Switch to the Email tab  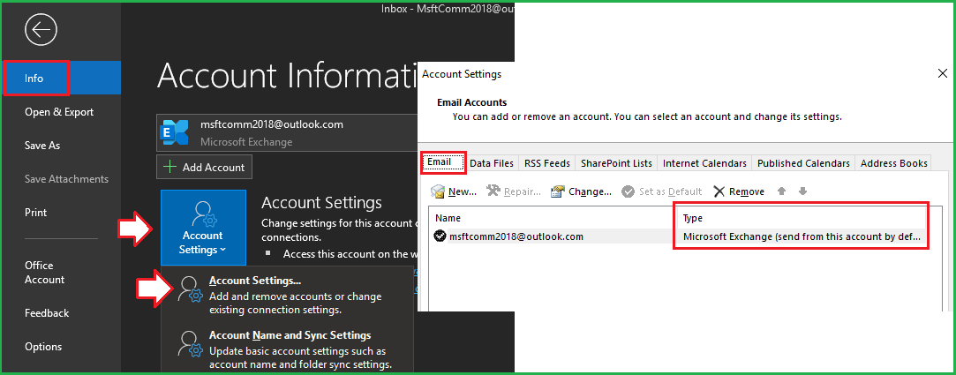tap(443, 162)
